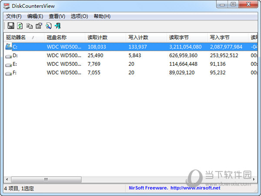The height and width of the screenshot is (196, 261).
Task: Sort by the 磁盘名称 column header
Action: (64, 37)
